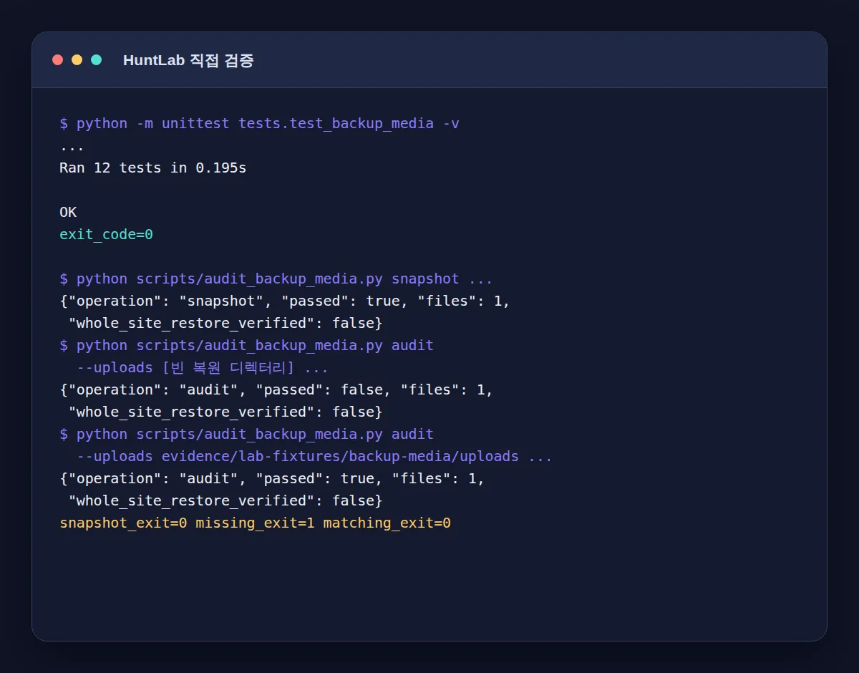The height and width of the screenshot is (673, 859).
Task: Click the teal maximize dot in the title bar
Action: tap(97, 60)
